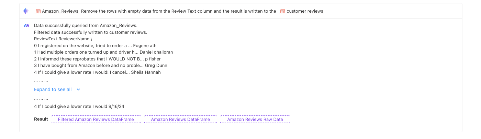The image size is (481, 139).
Task: Click the table icon before customer reviews
Action: point(282,11)
